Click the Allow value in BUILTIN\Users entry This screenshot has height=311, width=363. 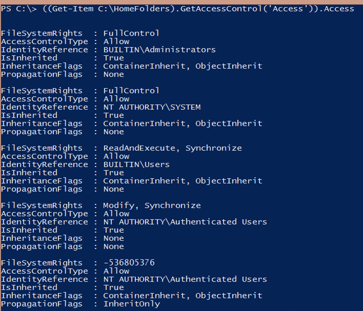click(116, 156)
